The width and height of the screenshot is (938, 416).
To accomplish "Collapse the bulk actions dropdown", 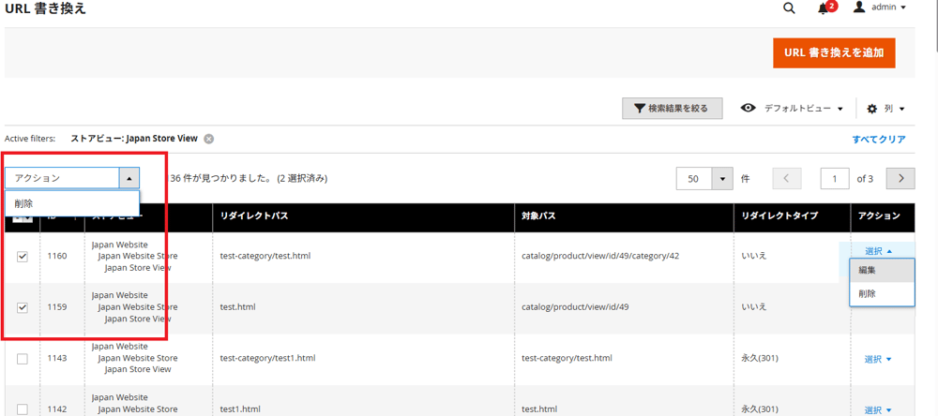I will click(129, 178).
